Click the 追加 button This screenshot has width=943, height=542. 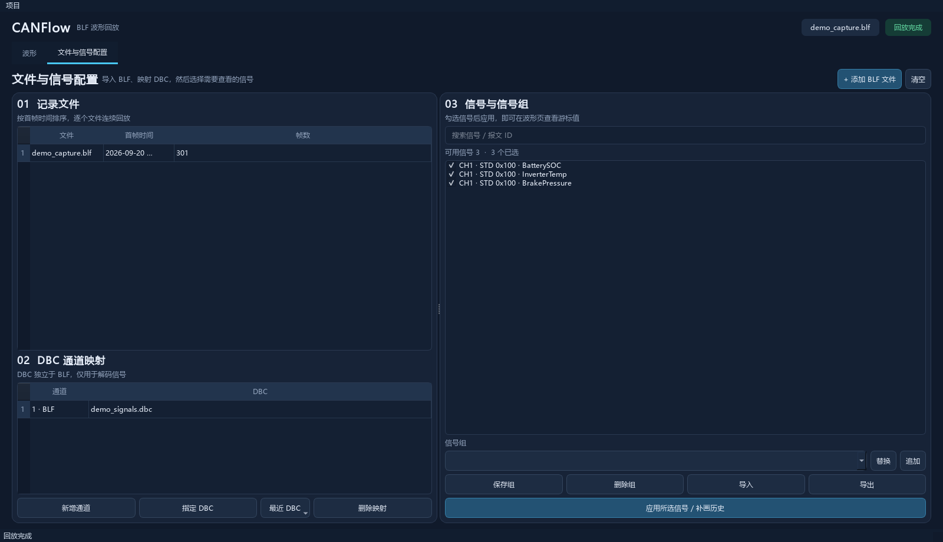coord(912,461)
